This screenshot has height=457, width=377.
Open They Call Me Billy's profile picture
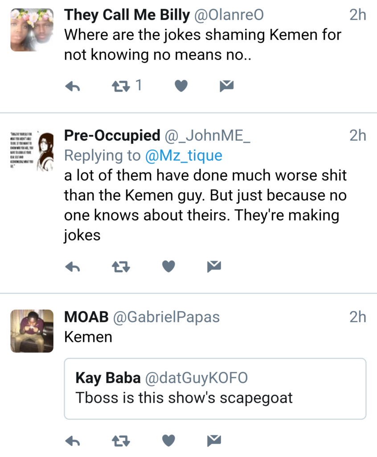pos(32,29)
